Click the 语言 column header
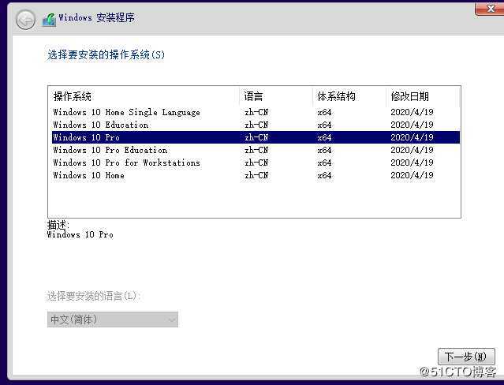Image resolution: width=504 pixels, height=385 pixels. pyautogui.click(x=276, y=96)
